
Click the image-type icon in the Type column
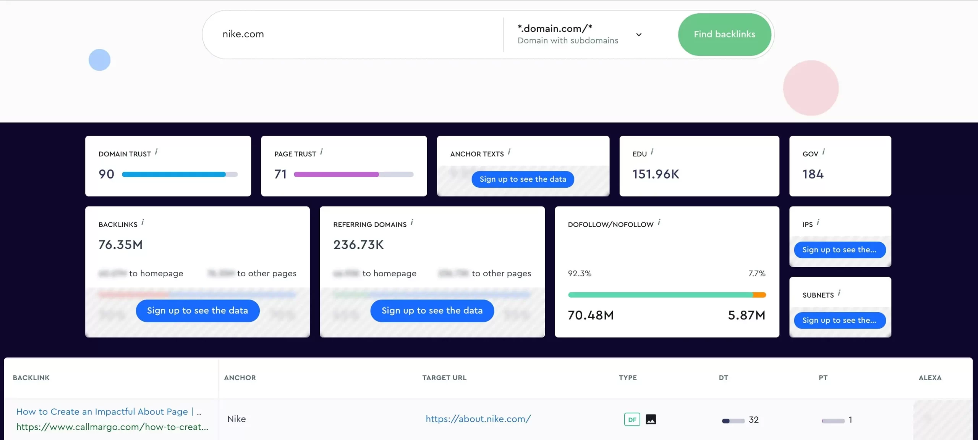651,419
